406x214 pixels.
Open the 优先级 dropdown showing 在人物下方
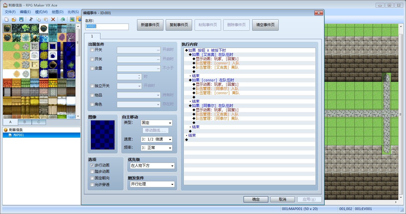coord(152,166)
